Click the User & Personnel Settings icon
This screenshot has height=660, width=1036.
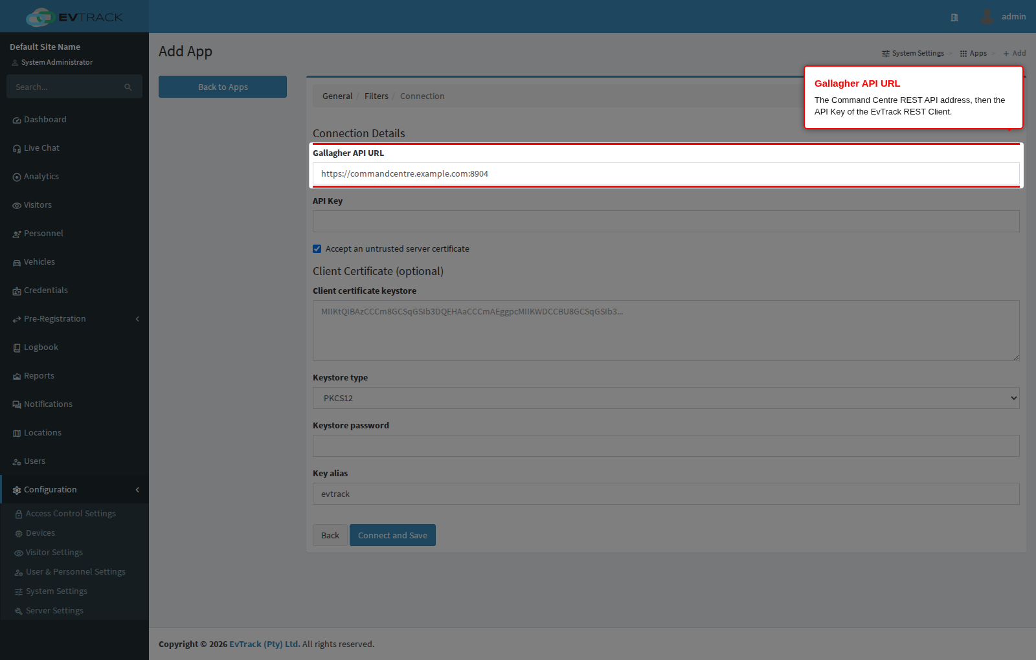coord(19,573)
